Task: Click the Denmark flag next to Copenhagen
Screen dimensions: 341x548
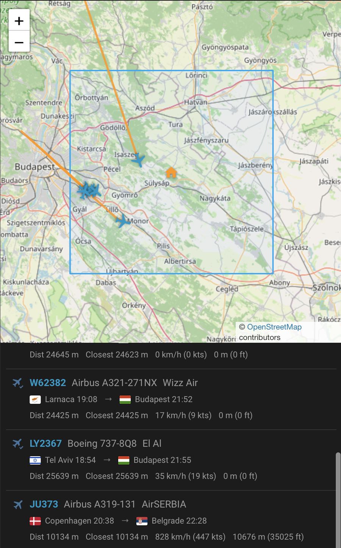Action: (x=35, y=521)
